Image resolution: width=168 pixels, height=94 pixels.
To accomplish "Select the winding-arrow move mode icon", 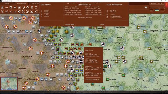I will [2, 11].
